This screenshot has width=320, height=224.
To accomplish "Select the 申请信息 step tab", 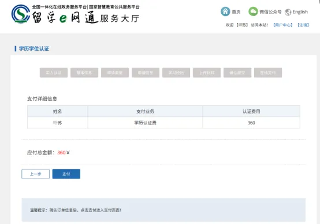I will pos(146,73).
